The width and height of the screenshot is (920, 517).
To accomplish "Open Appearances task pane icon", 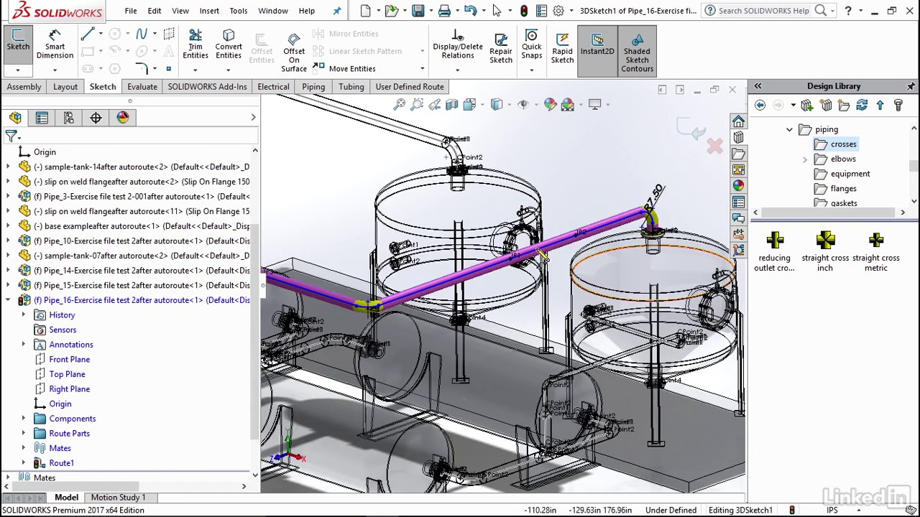I will click(x=738, y=185).
